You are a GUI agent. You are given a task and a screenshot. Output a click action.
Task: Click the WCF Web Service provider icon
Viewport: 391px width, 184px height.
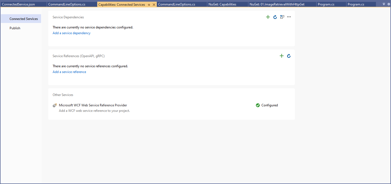(x=55, y=105)
